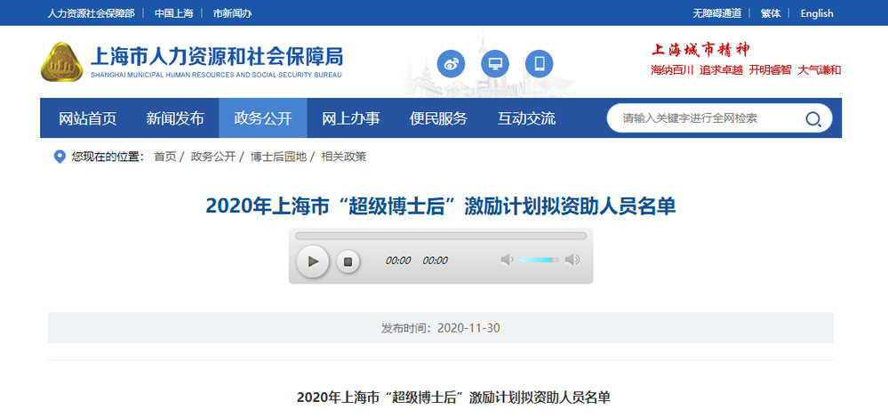Open the 网上办事 navigation tab
This screenshot has height=418, width=888.
(x=350, y=118)
